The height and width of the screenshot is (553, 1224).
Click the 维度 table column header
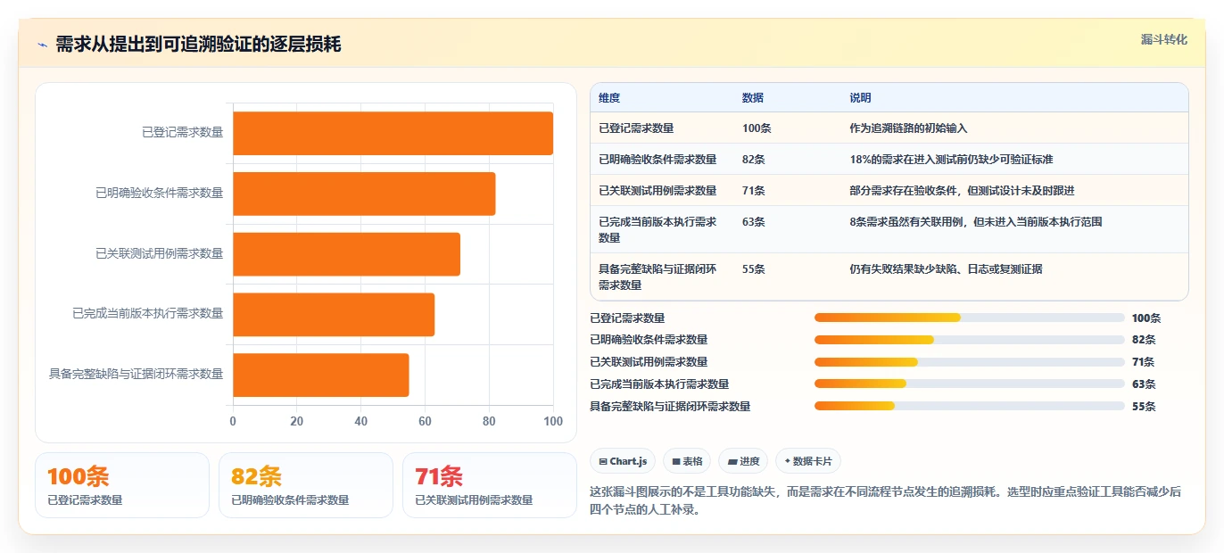click(609, 98)
